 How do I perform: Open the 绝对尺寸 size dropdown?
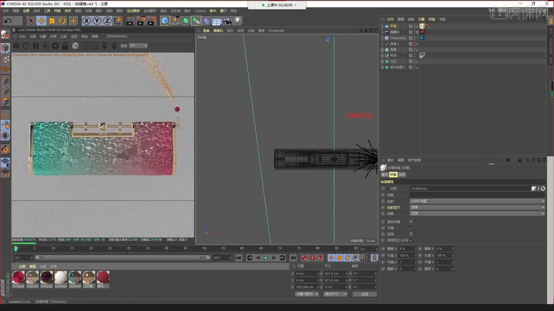[x=335, y=294]
